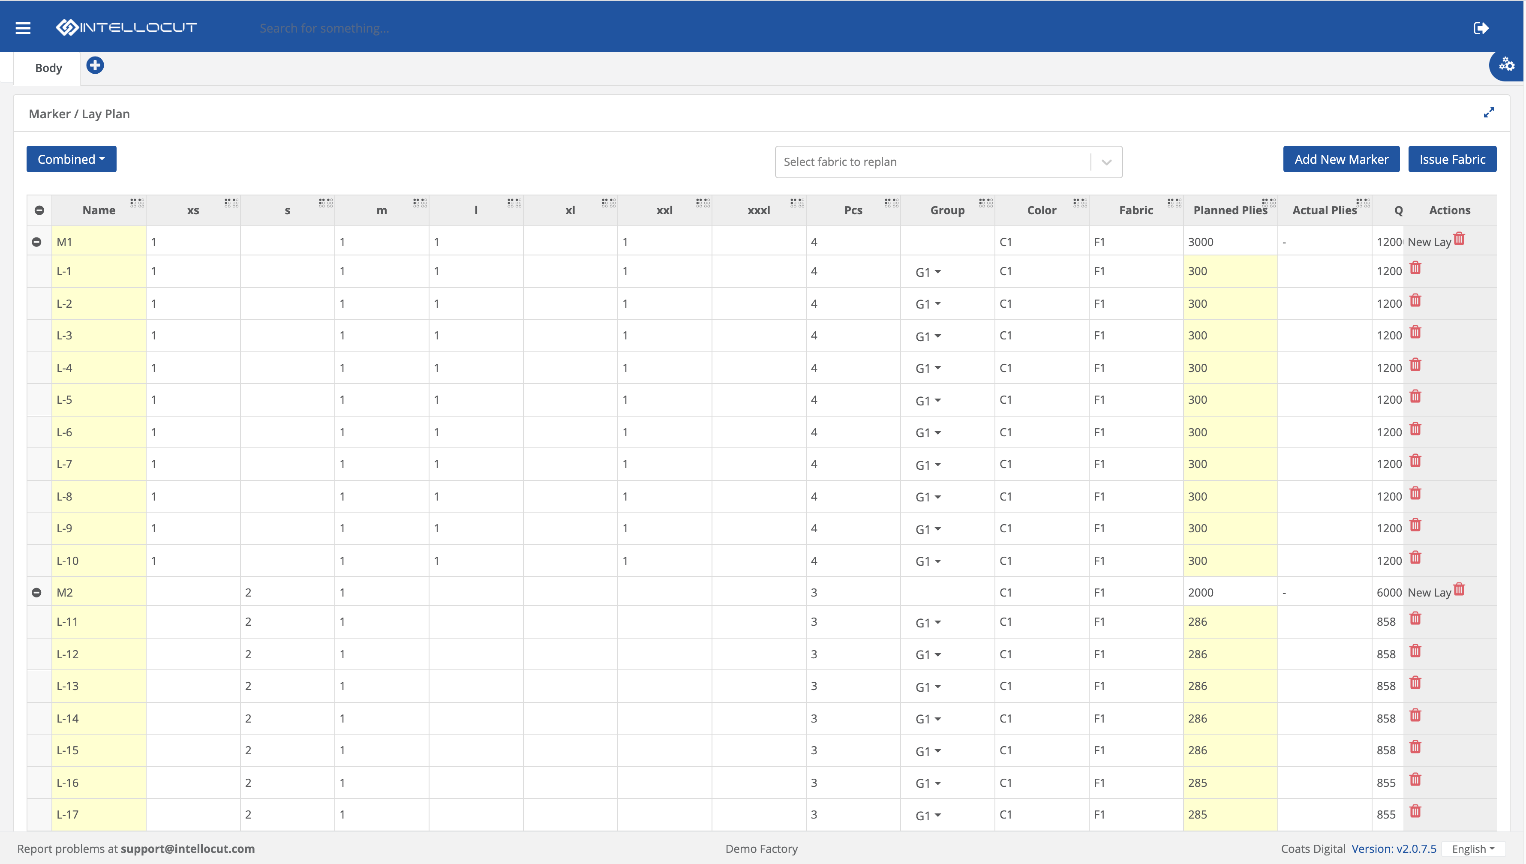Delete lay L-1 using its trash icon
The width and height of the screenshot is (1526, 864).
click(x=1415, y=267)
